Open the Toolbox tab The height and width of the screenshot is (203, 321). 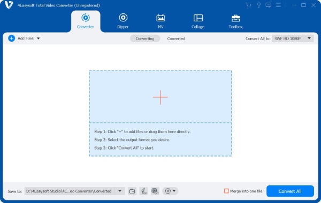pyautogui.click(x=235, y=21)
